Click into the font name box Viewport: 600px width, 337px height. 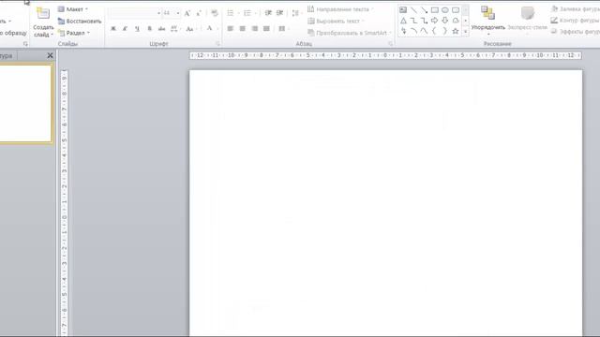[132, 13]
